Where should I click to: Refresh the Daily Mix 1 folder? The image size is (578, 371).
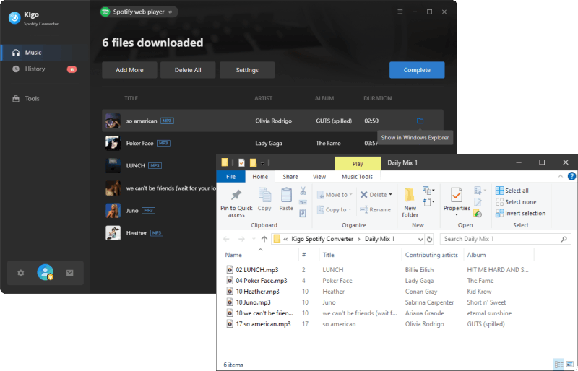tap(429, 239)
